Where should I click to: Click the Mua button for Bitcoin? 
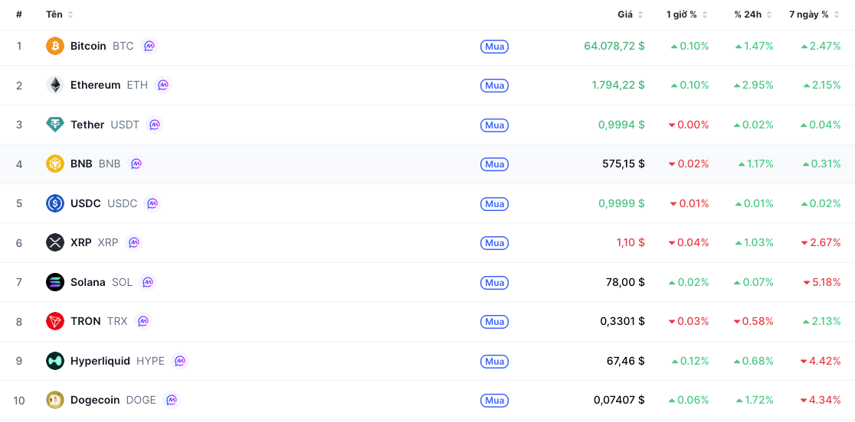495,46
